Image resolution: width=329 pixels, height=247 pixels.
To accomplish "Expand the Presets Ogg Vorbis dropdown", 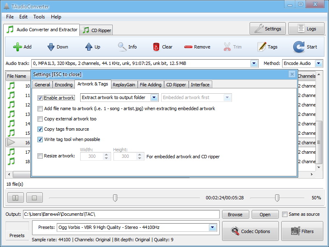I will coord(213,227).
